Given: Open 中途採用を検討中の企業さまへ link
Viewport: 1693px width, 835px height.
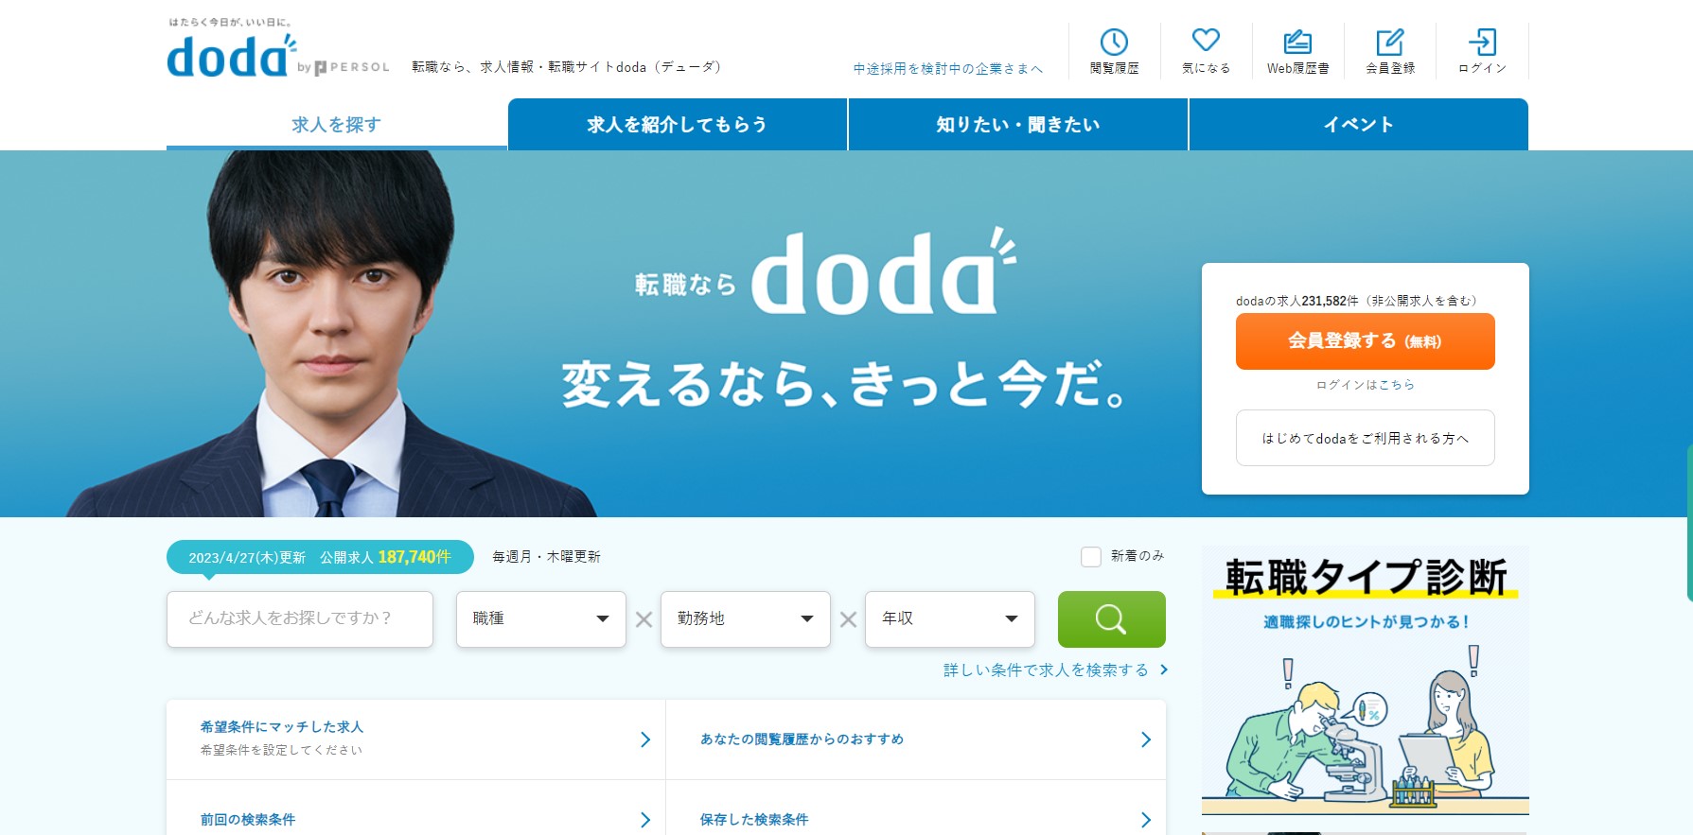Looking at the screenshot, I should (947, 69).
